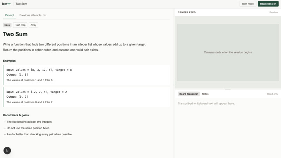Click the transcribed whiteboard text placeholder
The height and width of the screenshot is (158, 281).
(206, 104)
